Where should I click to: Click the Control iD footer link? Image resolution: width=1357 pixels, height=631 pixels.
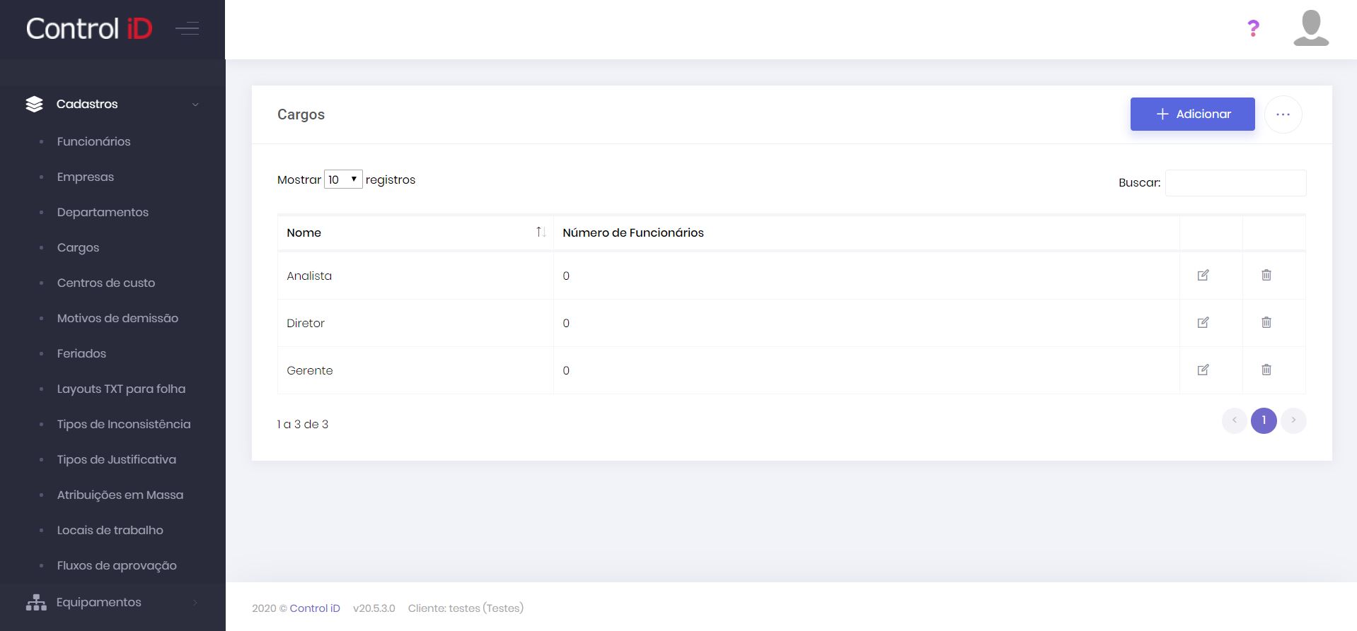click(315, 608)
